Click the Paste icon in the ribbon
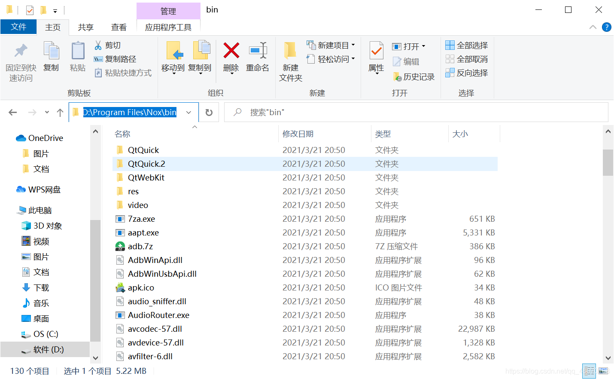The width and height of the screenshot is (614, 379). click(x=78, y=51)
